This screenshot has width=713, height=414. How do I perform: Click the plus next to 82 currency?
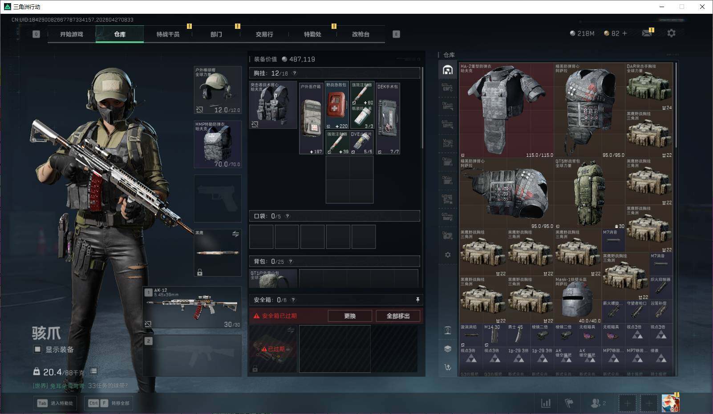[624, 33]
